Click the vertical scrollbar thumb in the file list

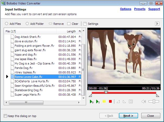click(x=83, y=70)
